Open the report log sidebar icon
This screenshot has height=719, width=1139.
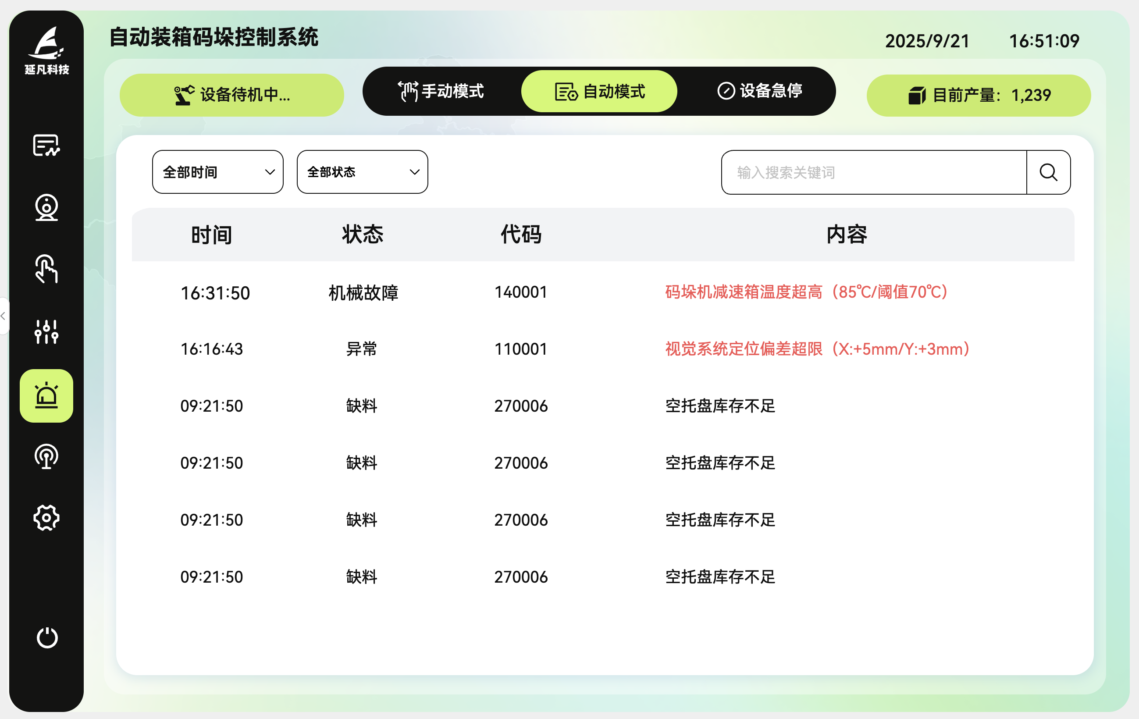[46, 145]
